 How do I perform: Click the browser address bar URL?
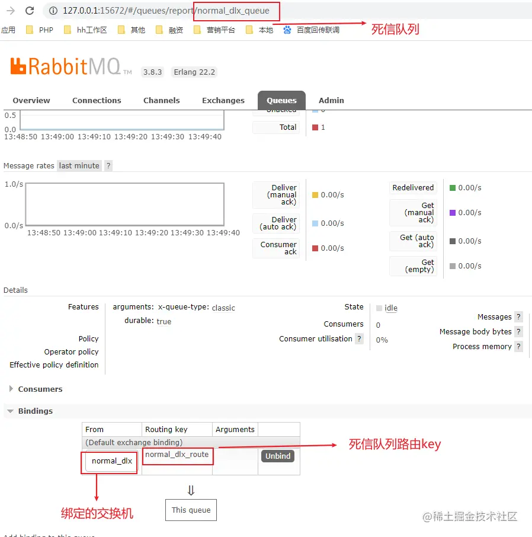(166, 11)
